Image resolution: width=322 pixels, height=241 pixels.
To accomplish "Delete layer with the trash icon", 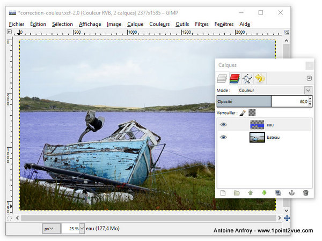I will (x=305, y=193).
